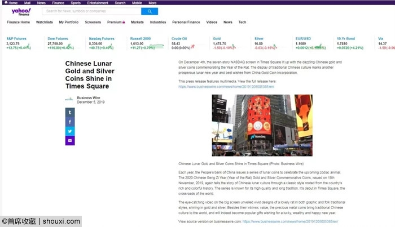Open the businesswire source version link
This screenshot has width=395, height=227.
tap(290, 222)
